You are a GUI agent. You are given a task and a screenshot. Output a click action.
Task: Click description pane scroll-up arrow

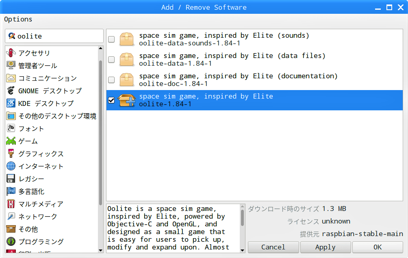coord(242,206)
